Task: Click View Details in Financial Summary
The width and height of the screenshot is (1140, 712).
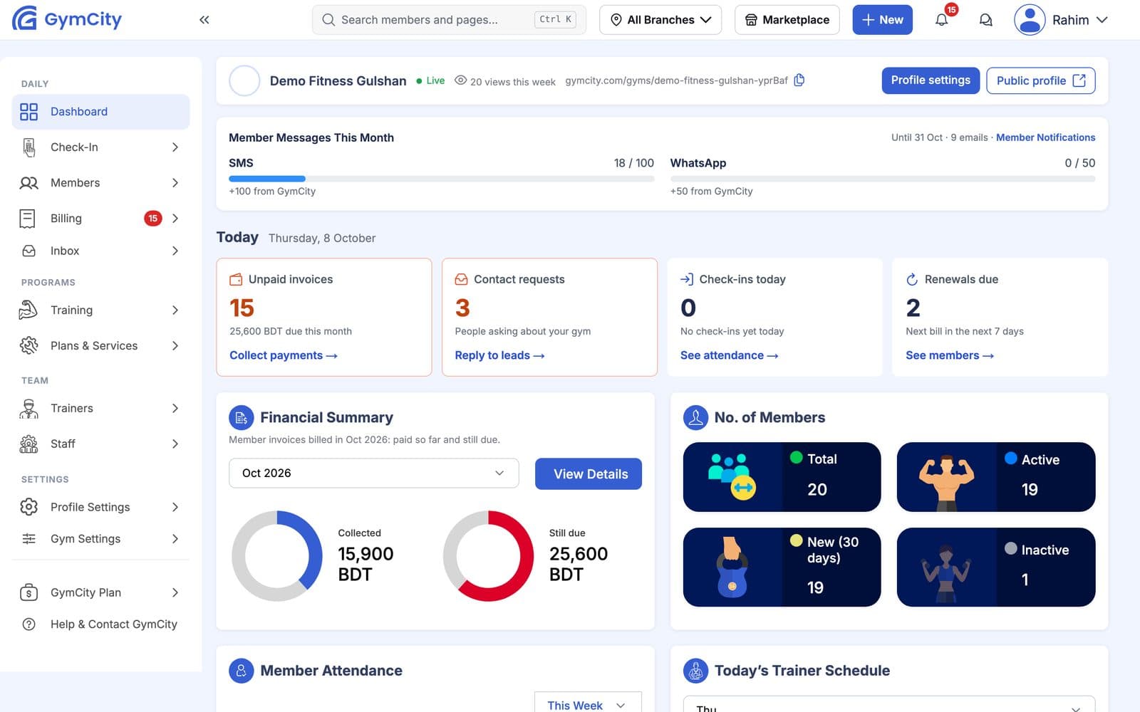Action: point(589,474)
